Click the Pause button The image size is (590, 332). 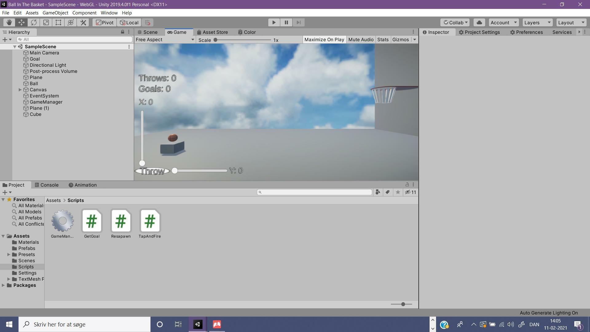click(286, 22)
